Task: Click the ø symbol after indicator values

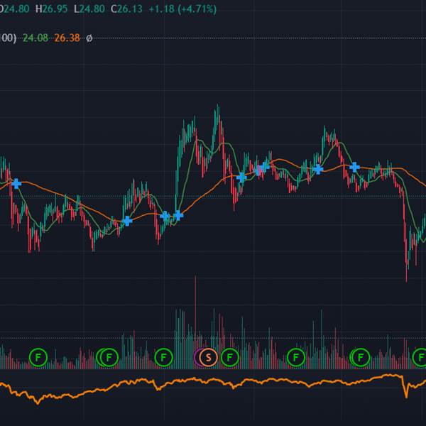Action: pos(89,38)
